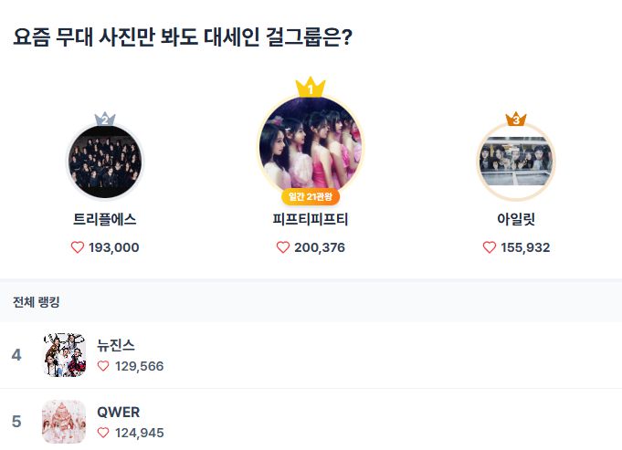This screenshot has height=450, width=622.
Task: Click the heart icon under 뉴진스
Action: (x=103, y=366)
